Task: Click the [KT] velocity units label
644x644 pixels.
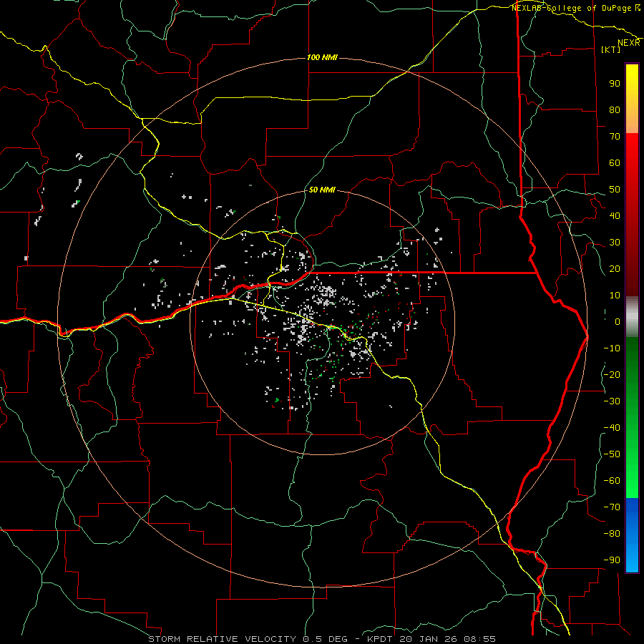Action: click(611, 49)
